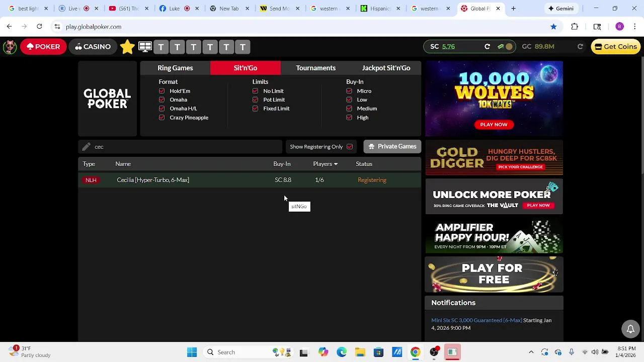Open Chrome's three-dot menu
The image size is (644, 362).
634,27
